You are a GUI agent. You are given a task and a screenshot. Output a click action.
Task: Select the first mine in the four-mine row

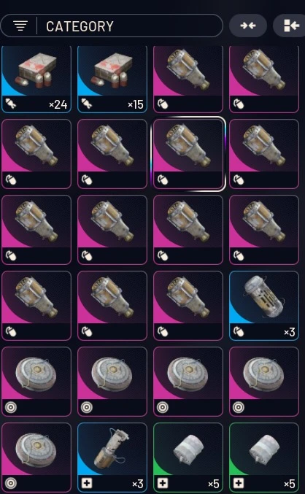click(x=36, y=382)
